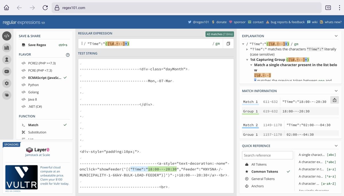
Task: Switch to Substitution function
Action: [x=37, y=132]
